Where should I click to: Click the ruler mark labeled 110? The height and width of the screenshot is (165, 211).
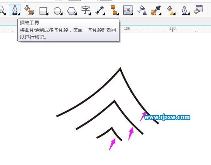172,29
